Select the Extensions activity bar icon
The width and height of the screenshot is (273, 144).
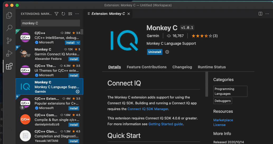pos(9,66)
